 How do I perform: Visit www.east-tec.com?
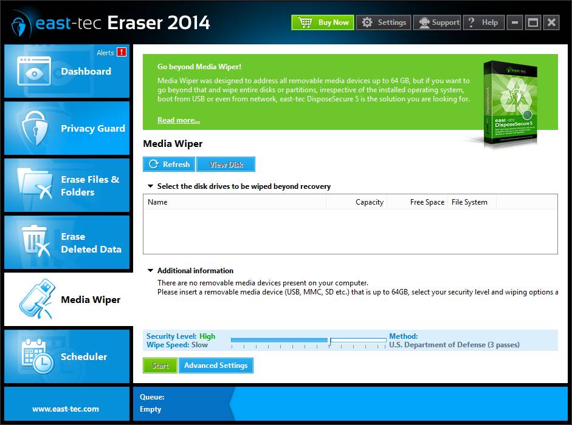[67, 409]
